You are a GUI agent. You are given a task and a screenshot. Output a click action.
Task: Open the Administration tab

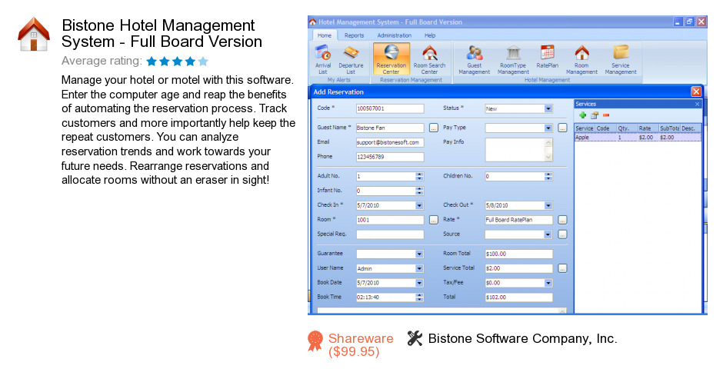click(395, 35)
